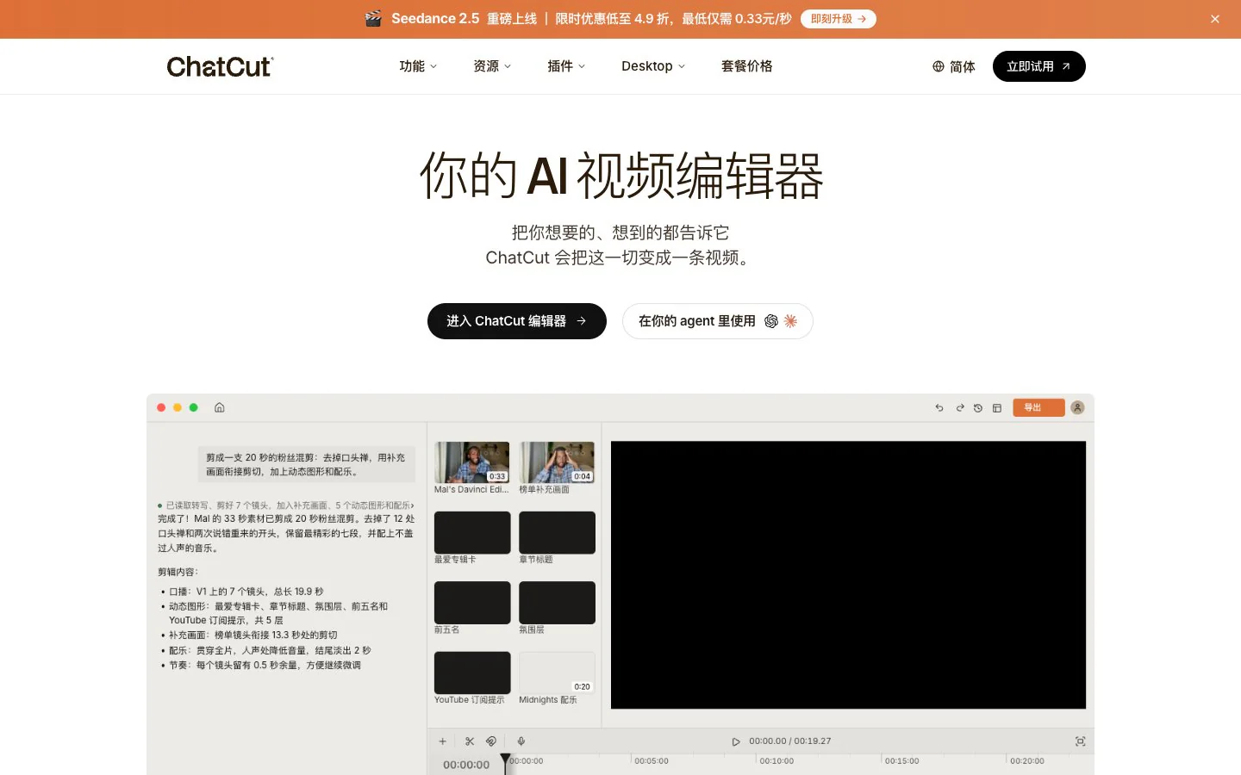Select the 前五名 thumbnail

click(472, 603)
